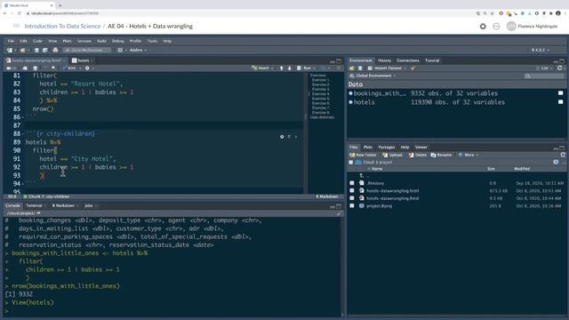Click the find/replace magnifier in editor toolbar
Image resolution: width=569 pixels, height=320 pixels.
(53, 68)
